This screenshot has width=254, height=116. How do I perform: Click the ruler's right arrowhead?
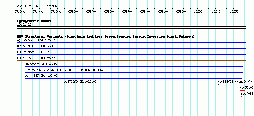[x=245, y=9]
